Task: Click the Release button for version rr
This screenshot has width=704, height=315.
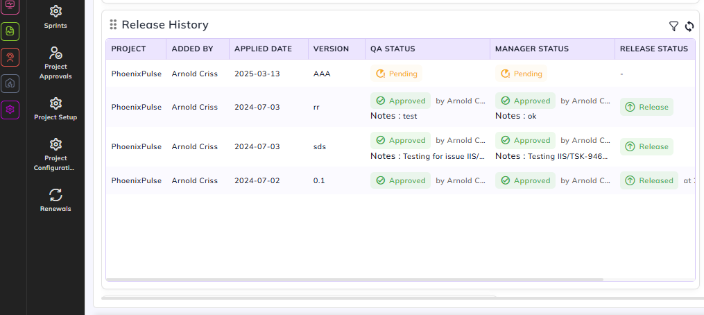Action: pos(646,107)
